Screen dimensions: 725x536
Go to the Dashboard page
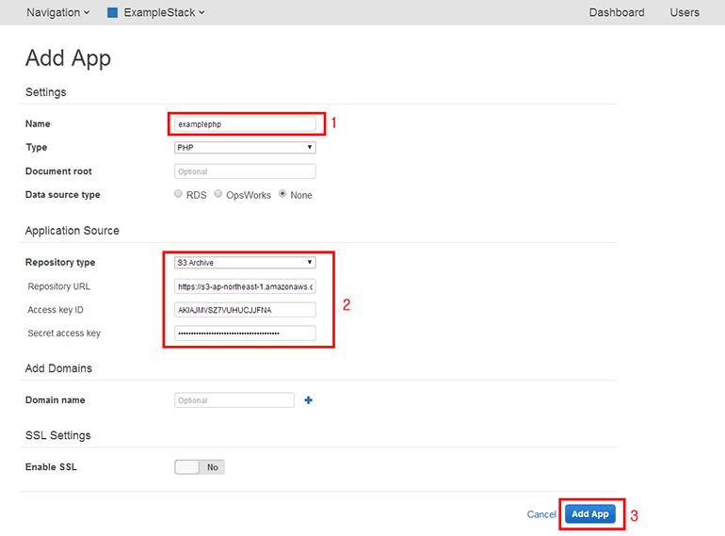click(x=617, y=12)
